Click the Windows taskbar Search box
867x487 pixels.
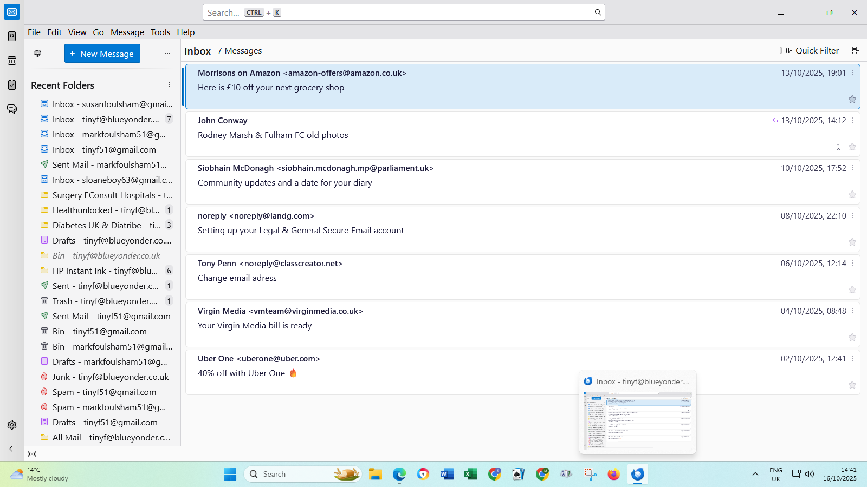coord(302,474)
